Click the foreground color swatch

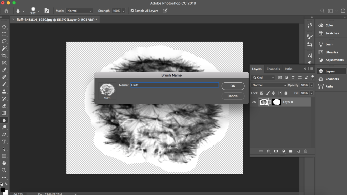pyautogui.click(x=2, y=190)
